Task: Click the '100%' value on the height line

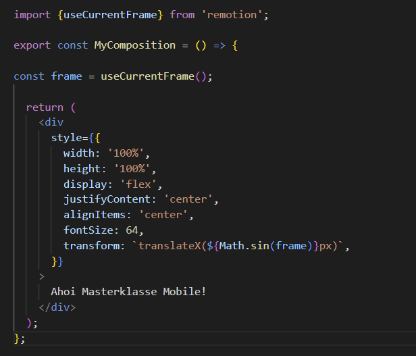Action: coord(132,169)
